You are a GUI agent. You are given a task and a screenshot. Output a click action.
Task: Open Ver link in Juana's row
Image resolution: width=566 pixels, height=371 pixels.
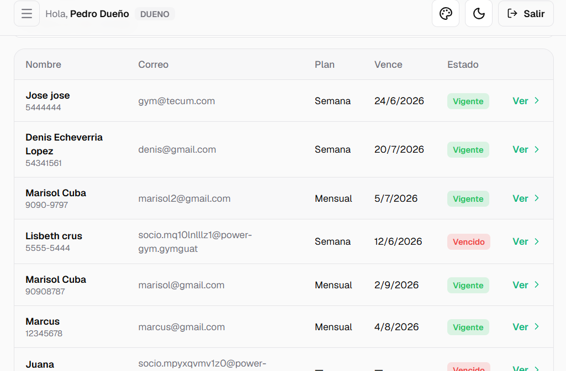coord(526,368)
